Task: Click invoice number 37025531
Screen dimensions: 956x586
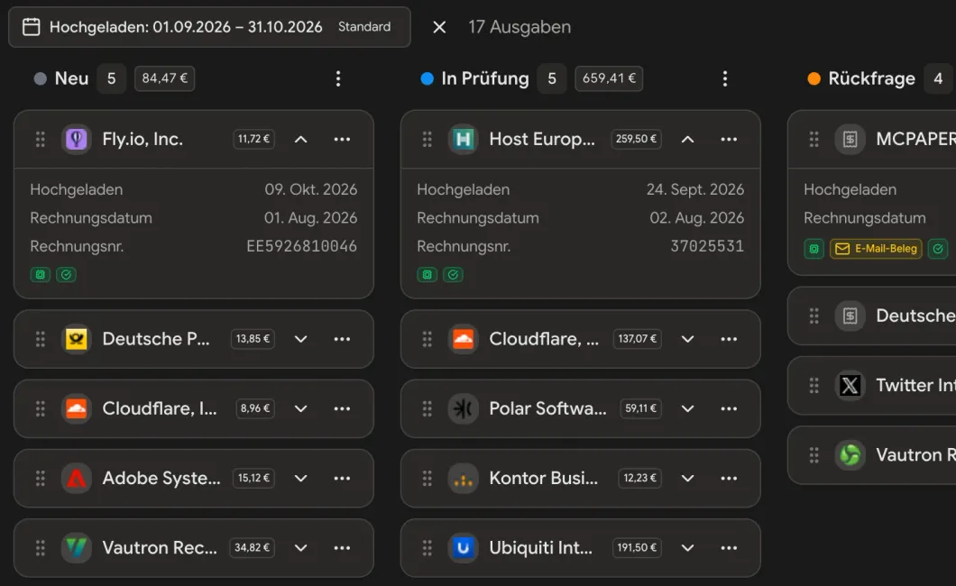Action: click(707, 246)
